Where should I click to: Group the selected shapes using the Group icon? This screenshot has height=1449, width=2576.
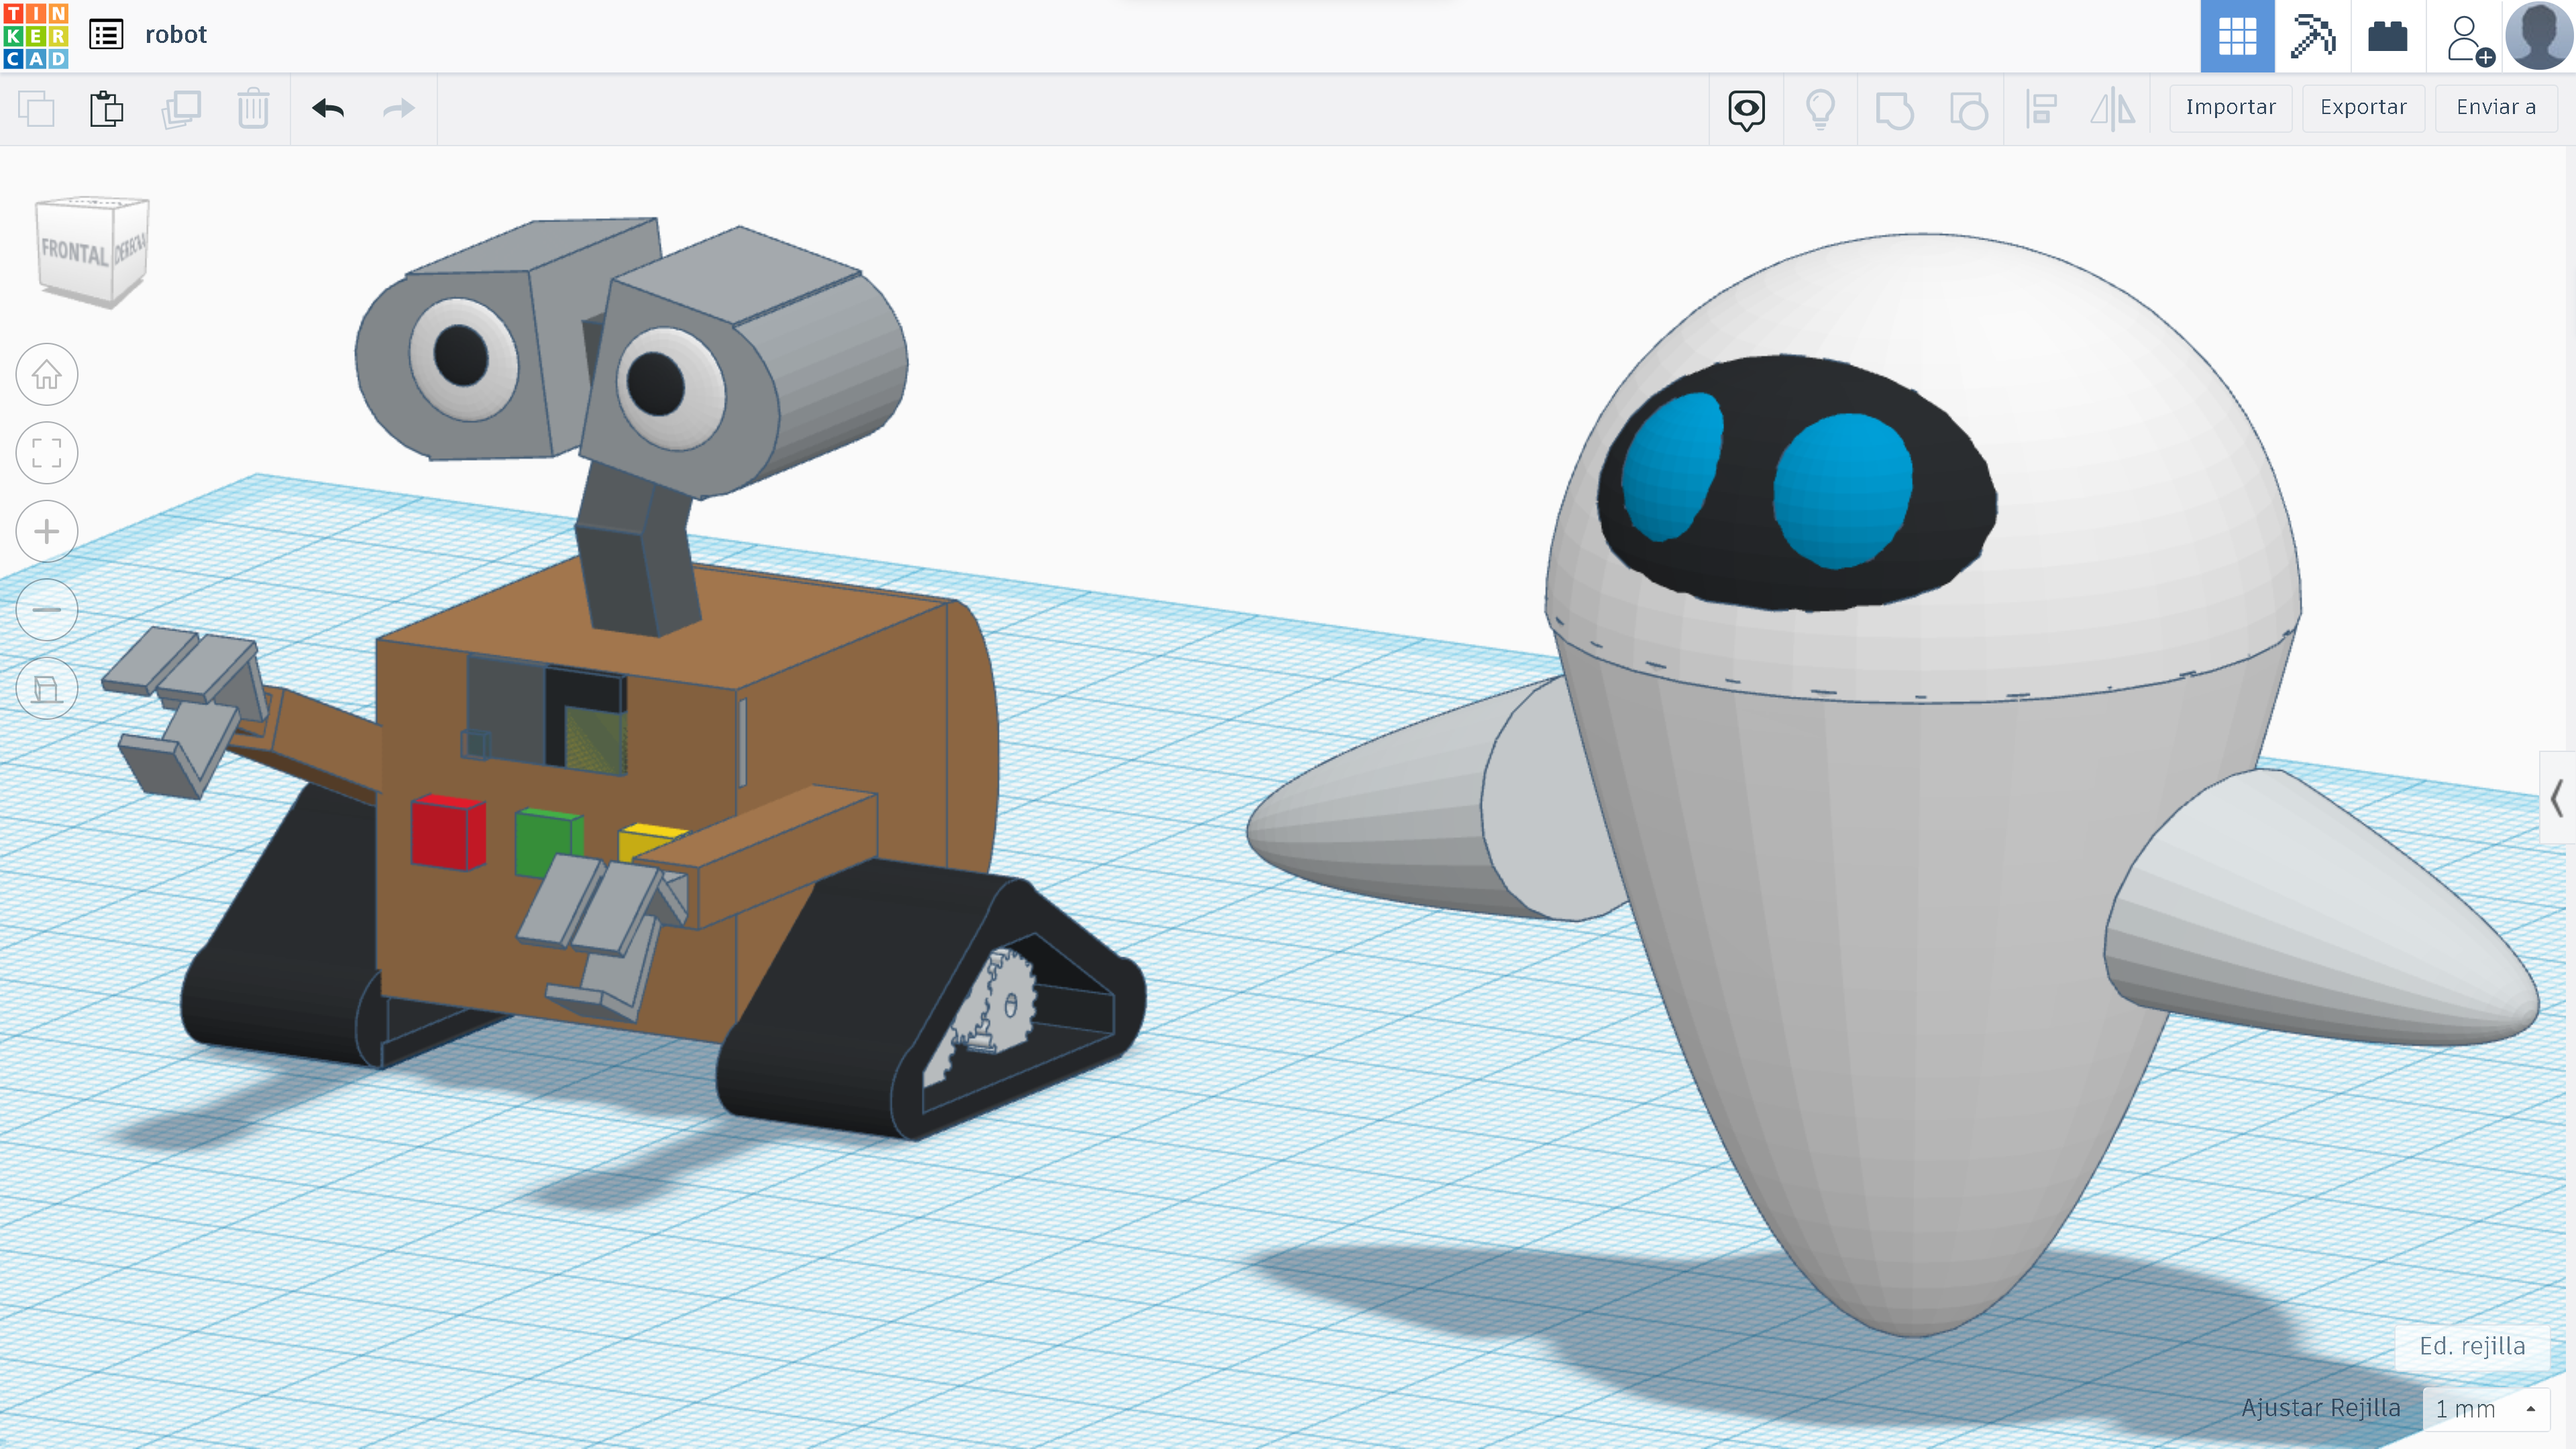coord(1895,111)
